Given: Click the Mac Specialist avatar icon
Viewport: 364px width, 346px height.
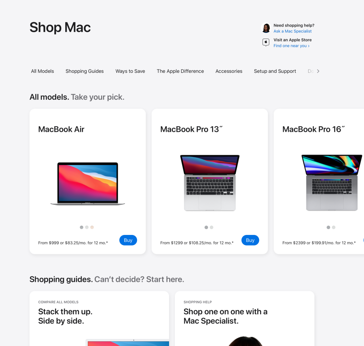Looking at the screenshot, I should 266,28.
